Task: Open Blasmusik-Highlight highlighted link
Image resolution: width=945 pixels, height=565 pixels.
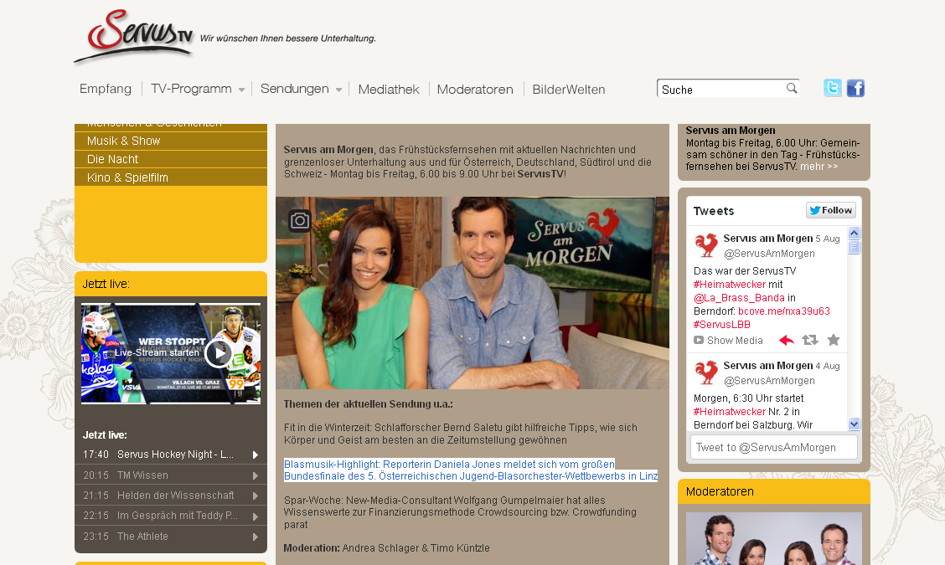Action: pos(470,470)
